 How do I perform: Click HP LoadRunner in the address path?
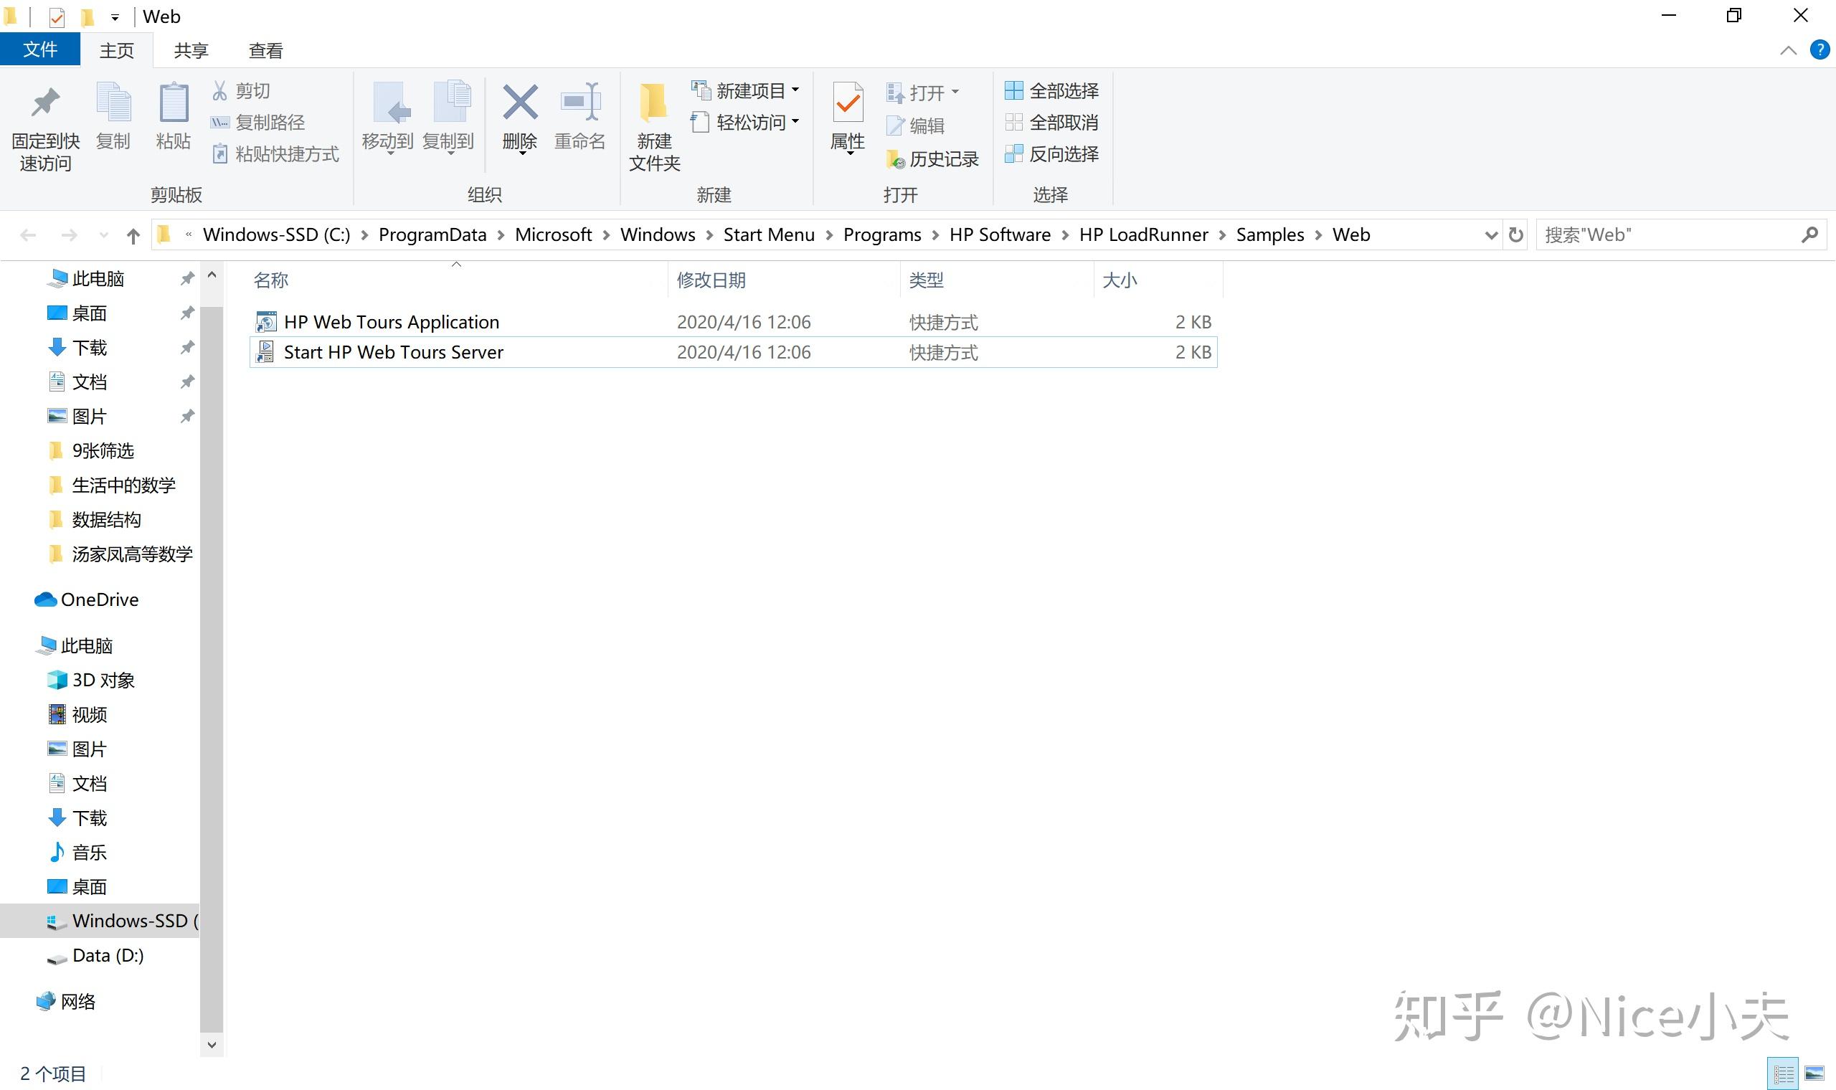pyautogui.click(x=1143, y=234)
